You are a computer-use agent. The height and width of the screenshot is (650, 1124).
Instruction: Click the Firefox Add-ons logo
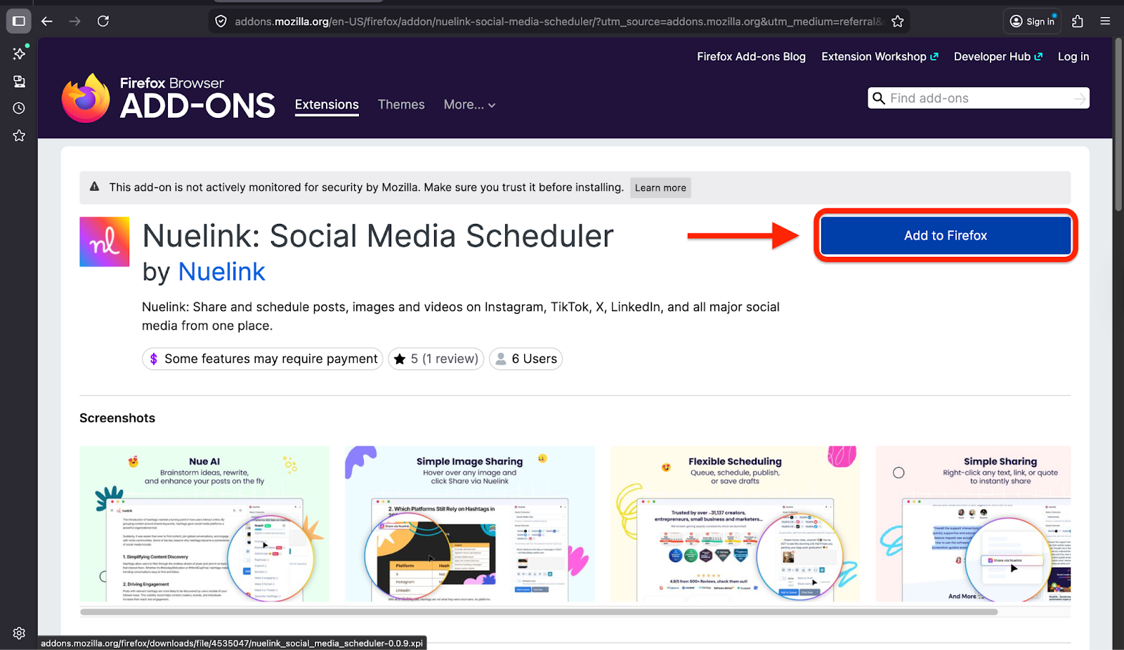tap(169, 98)
